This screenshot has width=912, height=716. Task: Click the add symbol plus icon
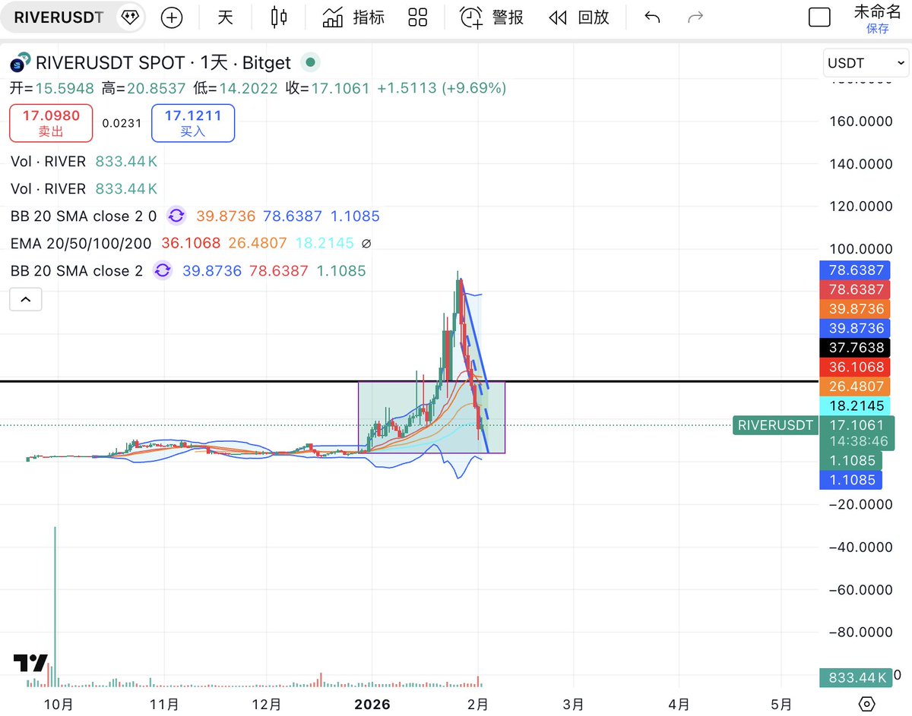click(172, 17)
